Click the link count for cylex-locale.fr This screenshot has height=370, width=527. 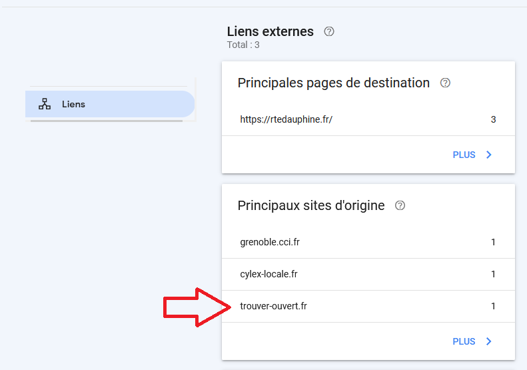coord(493,274)
